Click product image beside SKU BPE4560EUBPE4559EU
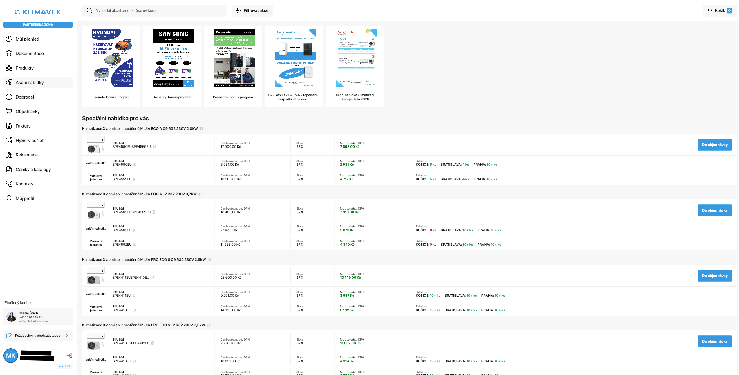 96,145
